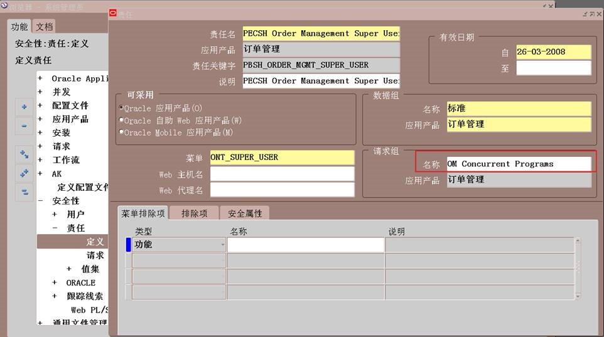Expand the ORACLE tree node

point(55,282)
